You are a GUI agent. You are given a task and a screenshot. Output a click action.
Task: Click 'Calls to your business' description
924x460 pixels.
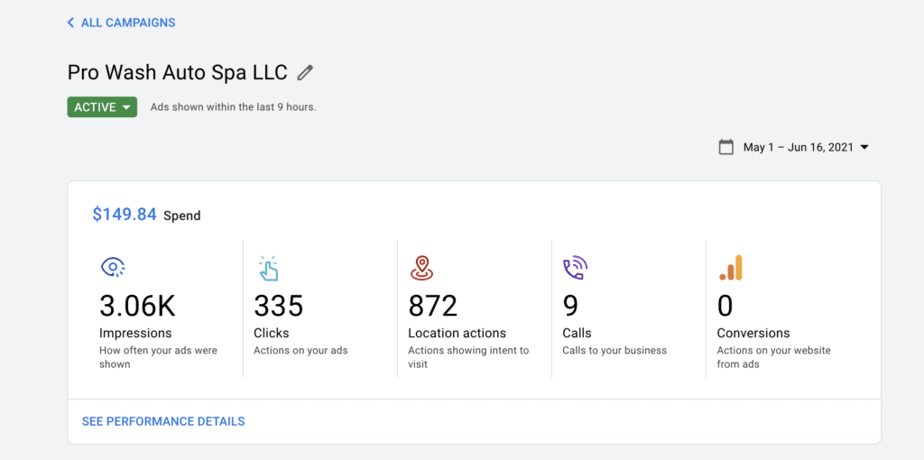tap(614, 351)
